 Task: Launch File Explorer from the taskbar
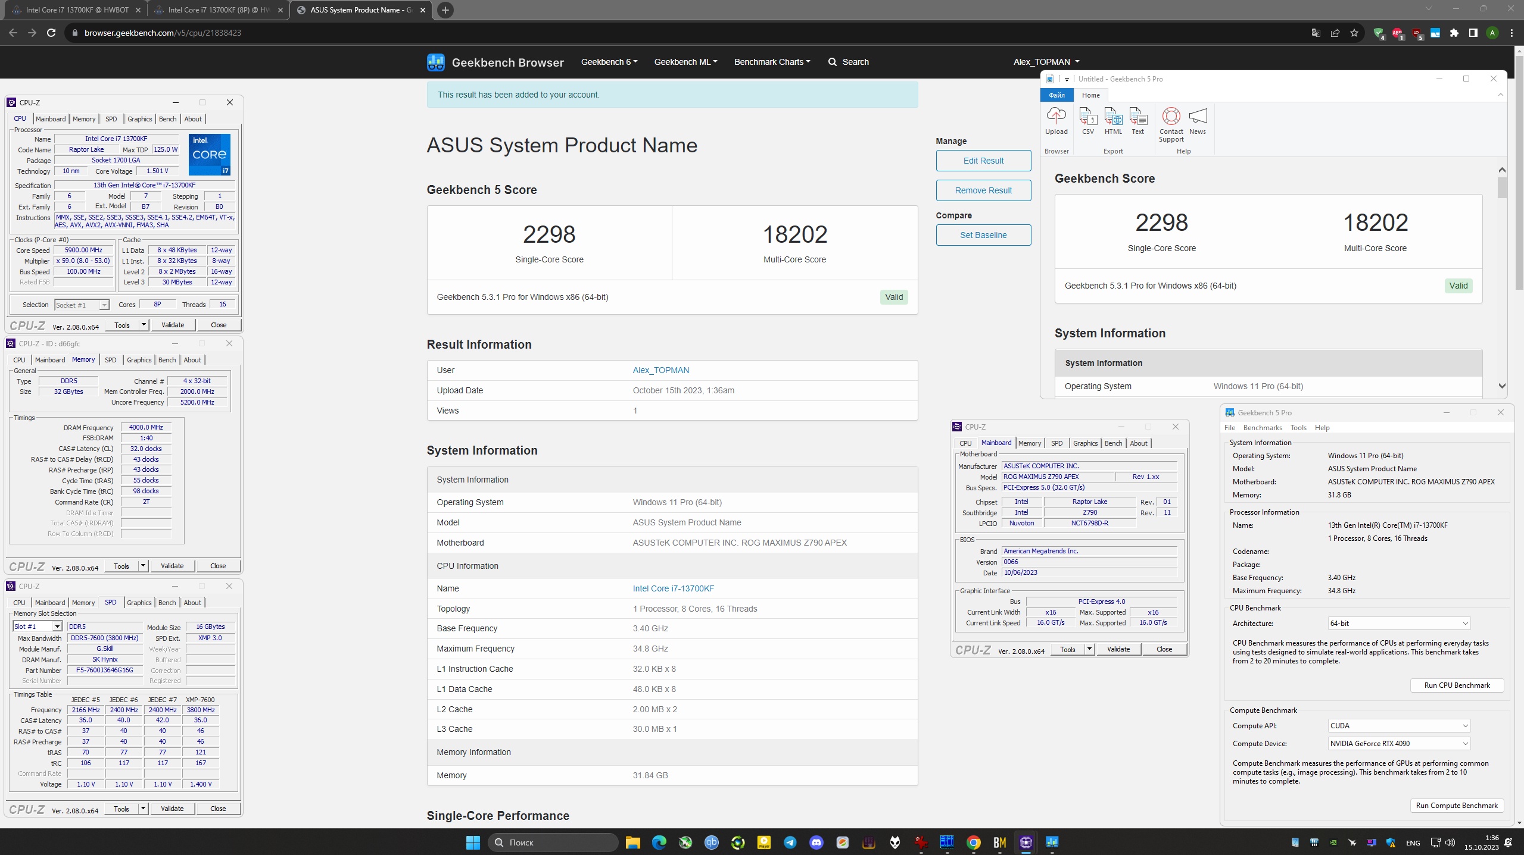click(632, 842)
